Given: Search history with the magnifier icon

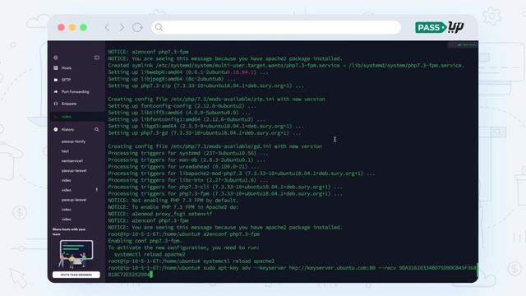Looking at the screenshot, I should coord(97,130).
